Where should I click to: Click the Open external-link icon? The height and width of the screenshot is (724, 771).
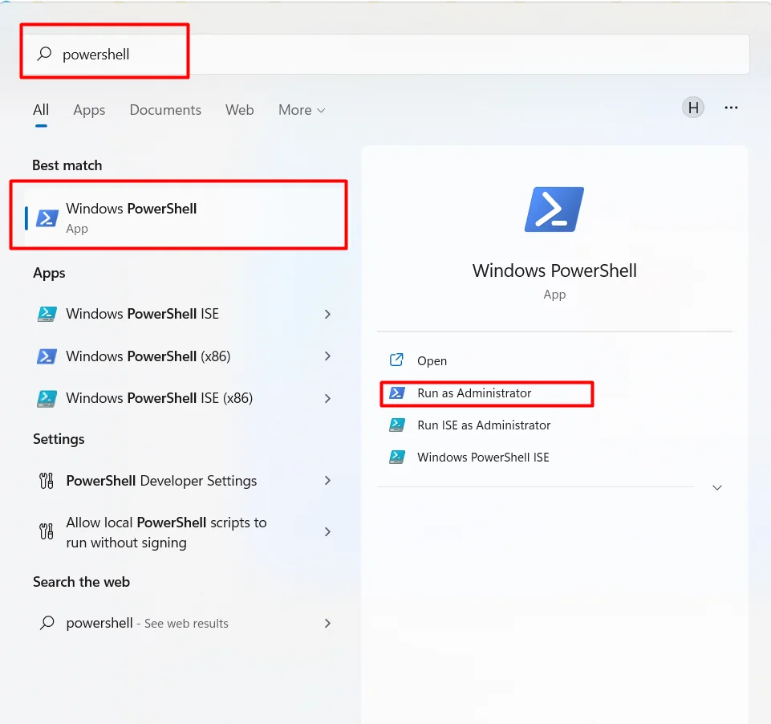point(396,360)
